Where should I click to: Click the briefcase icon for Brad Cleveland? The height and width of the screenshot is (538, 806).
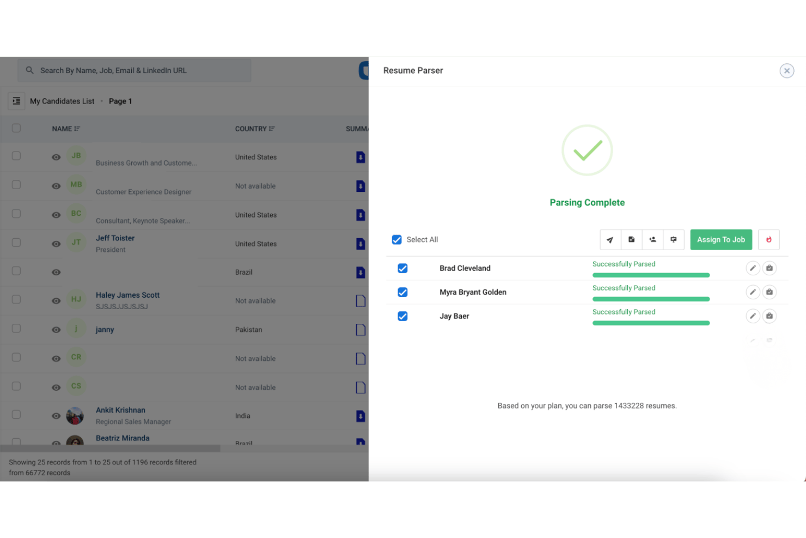click(770, 268)
